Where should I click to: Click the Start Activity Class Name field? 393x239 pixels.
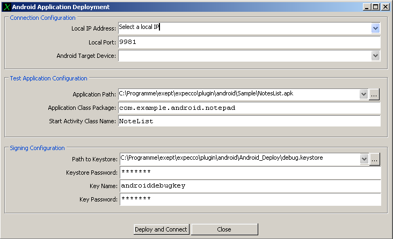(249, 121)
